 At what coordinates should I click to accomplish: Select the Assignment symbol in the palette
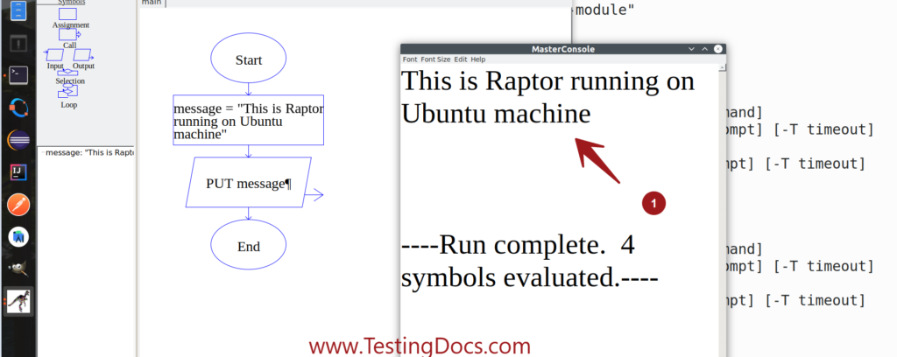point(68,14)
